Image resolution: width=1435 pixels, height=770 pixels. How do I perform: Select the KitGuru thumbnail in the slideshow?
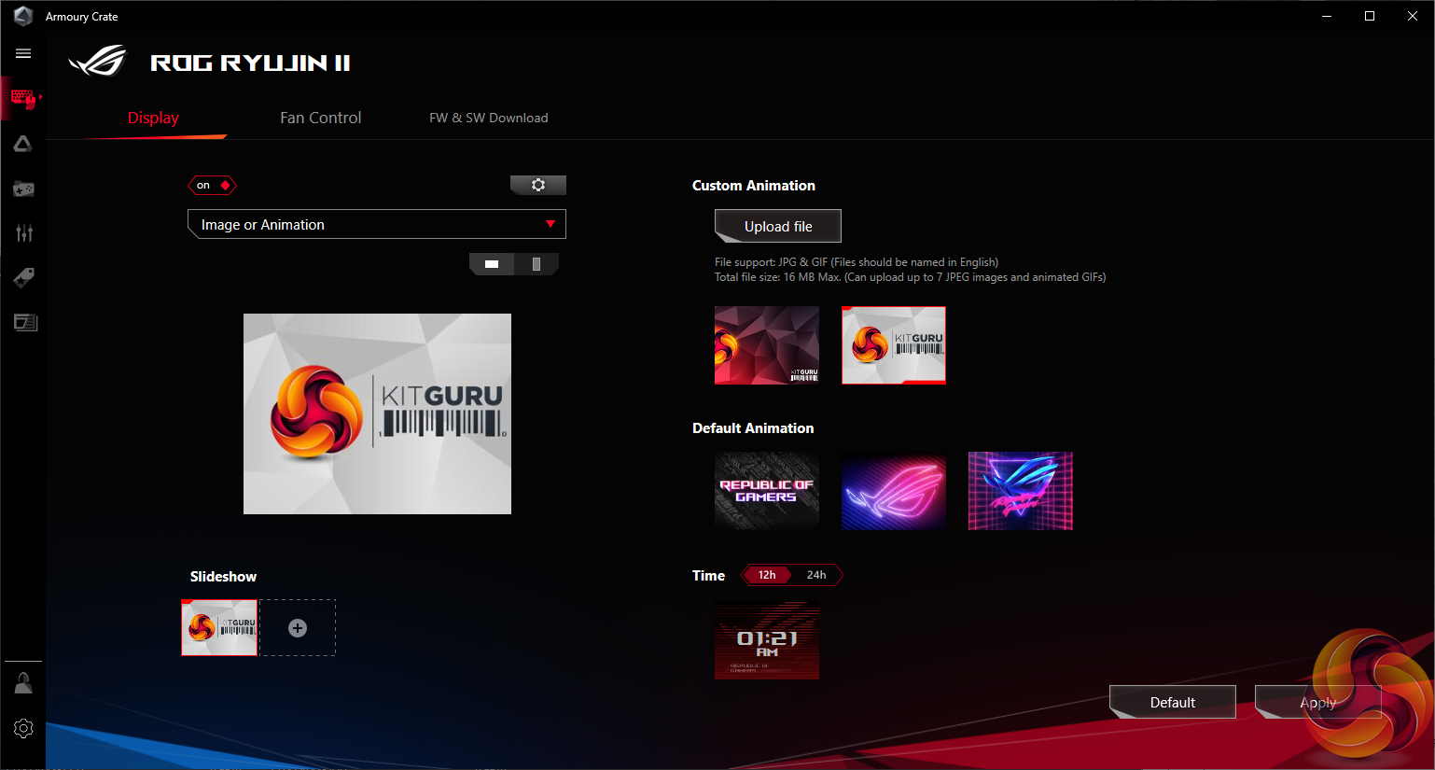(219, 628)
